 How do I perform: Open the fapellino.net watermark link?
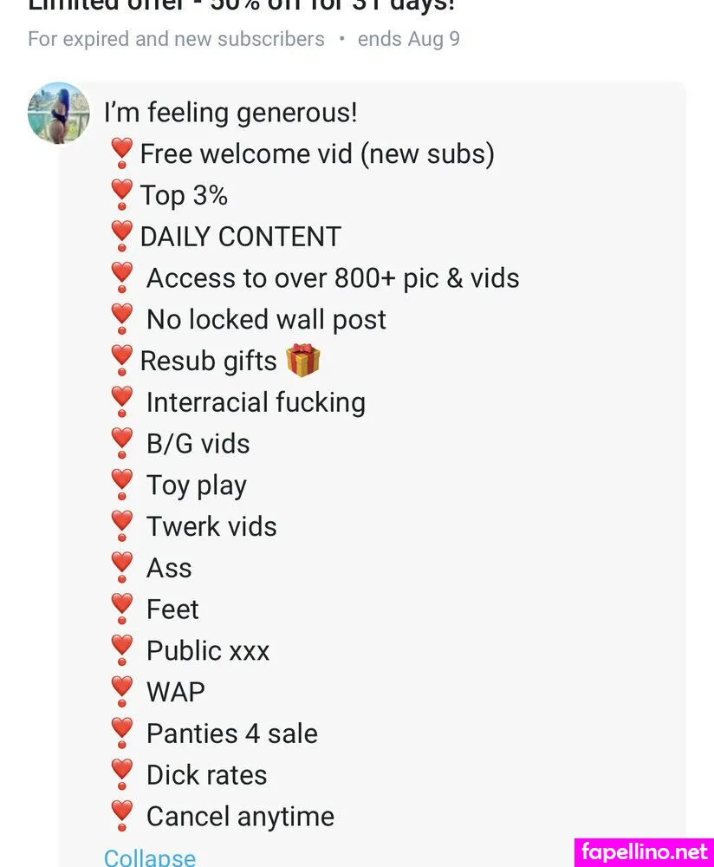(645, 851)
